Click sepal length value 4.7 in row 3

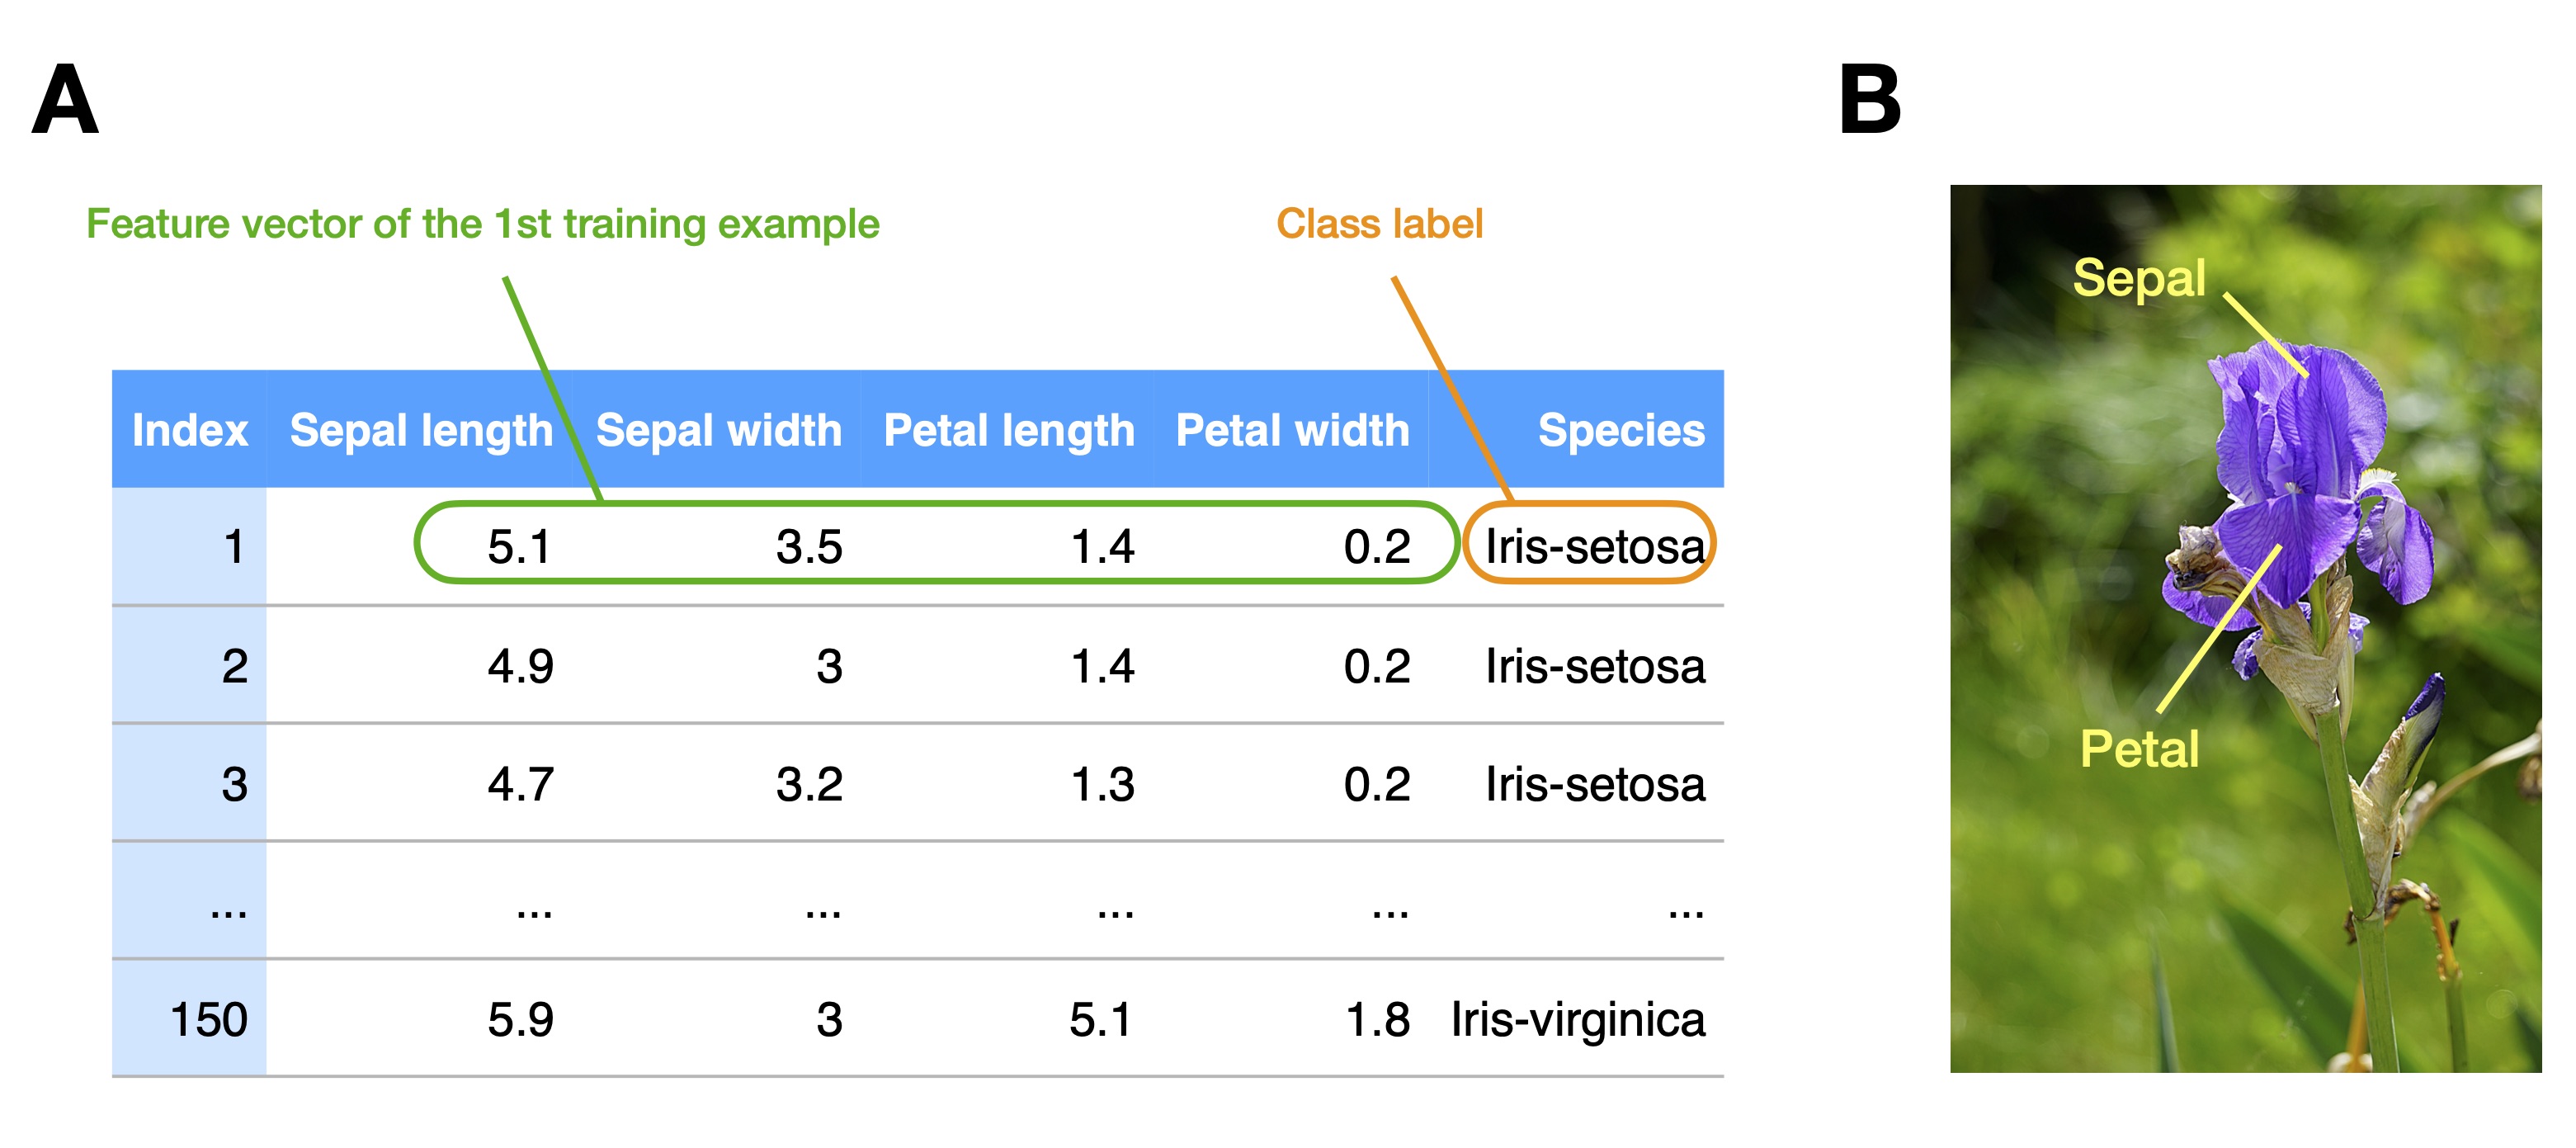tap(520, 784)
